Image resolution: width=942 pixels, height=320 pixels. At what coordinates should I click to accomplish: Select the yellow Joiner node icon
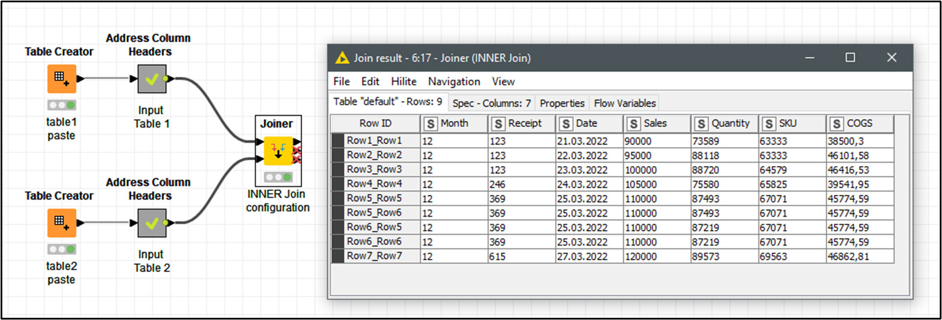278,151
